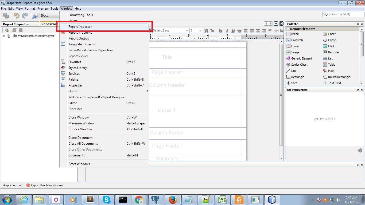This screenshot has height=205, width=365.
Task: Click the iReport output button
Action: click(x=12, y=185)
